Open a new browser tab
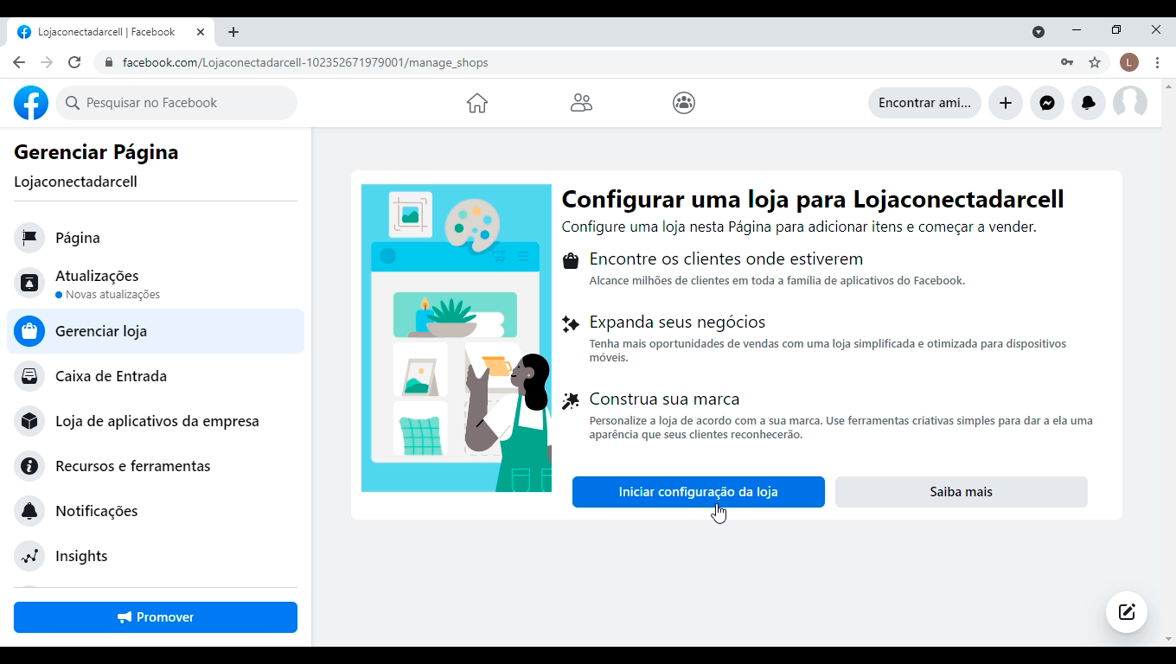The image size is (1176, 664). (233, 32)
